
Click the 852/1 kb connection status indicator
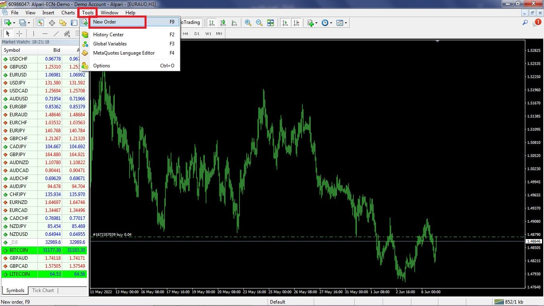pyautogui.click(x=509, y=302)
